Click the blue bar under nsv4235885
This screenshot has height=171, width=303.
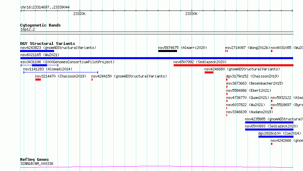tap(269, 122)
